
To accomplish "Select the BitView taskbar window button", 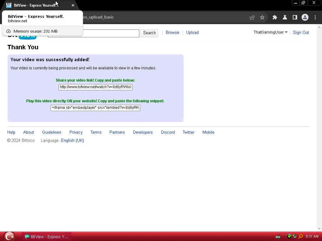I will [x=47, y=237].
